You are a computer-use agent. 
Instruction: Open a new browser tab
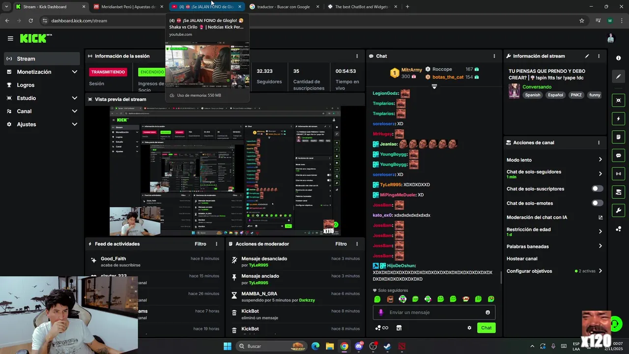(x=407, y=7)
